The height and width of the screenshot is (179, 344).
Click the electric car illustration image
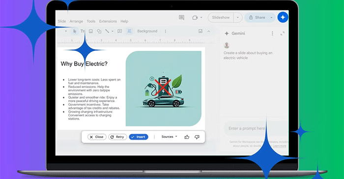[x=164, y=89]
